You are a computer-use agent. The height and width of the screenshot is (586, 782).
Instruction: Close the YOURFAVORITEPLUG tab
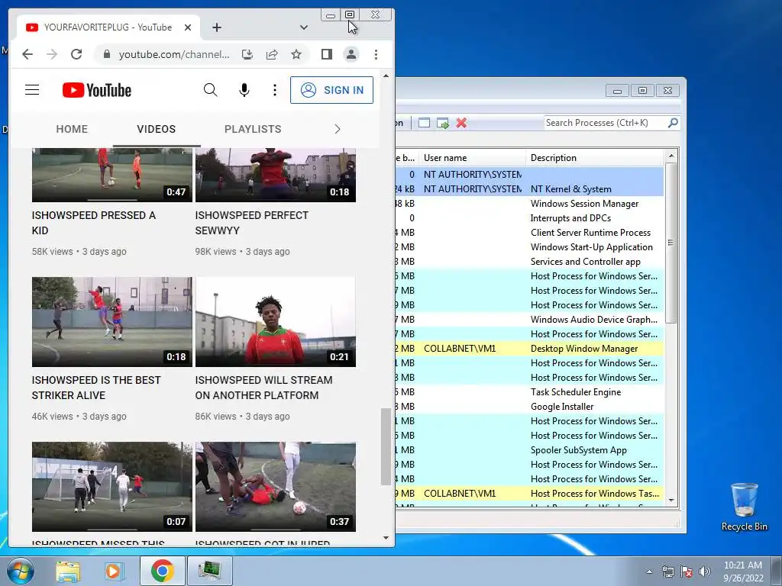[x=188, y=27]
